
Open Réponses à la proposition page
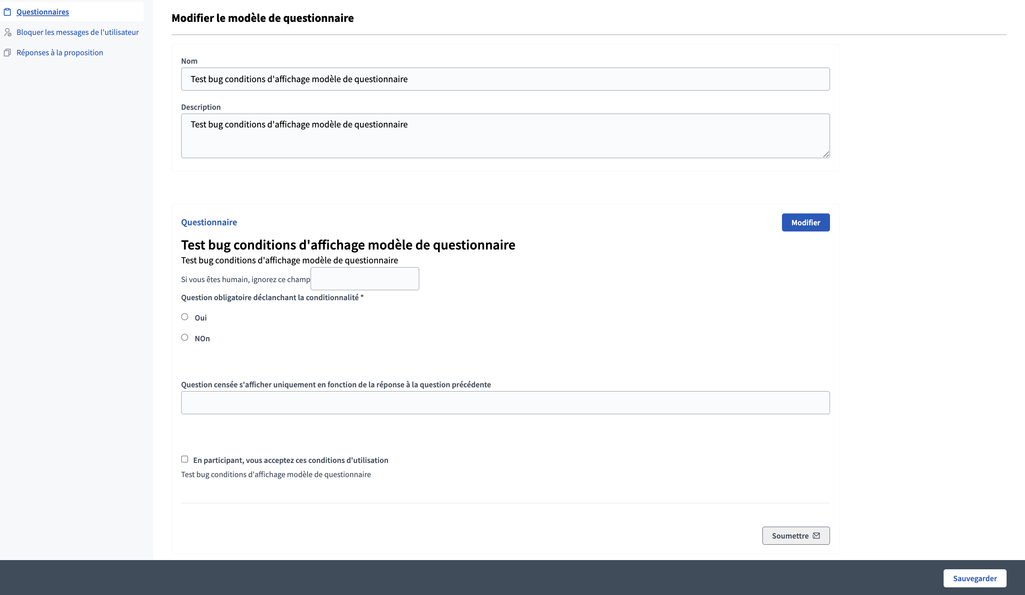click(60, 53)
